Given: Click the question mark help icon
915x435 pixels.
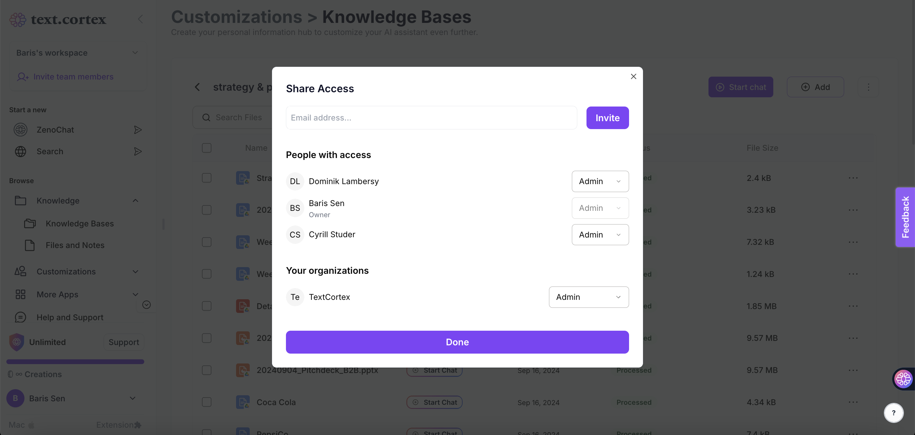Looking at the screenshot, I should point(893,413).
